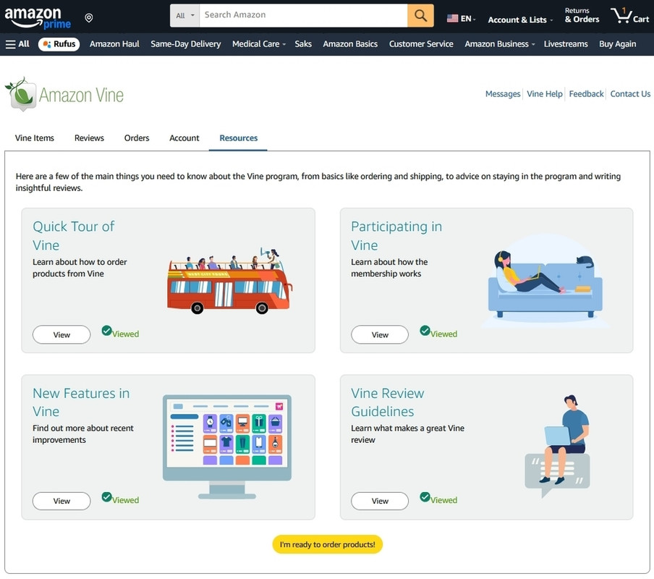
Task: Expand the Medical Care menu
Action: point(258,44)
